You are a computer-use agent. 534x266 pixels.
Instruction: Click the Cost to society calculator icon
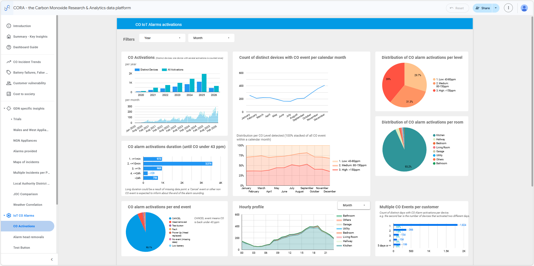click(9, 94)
